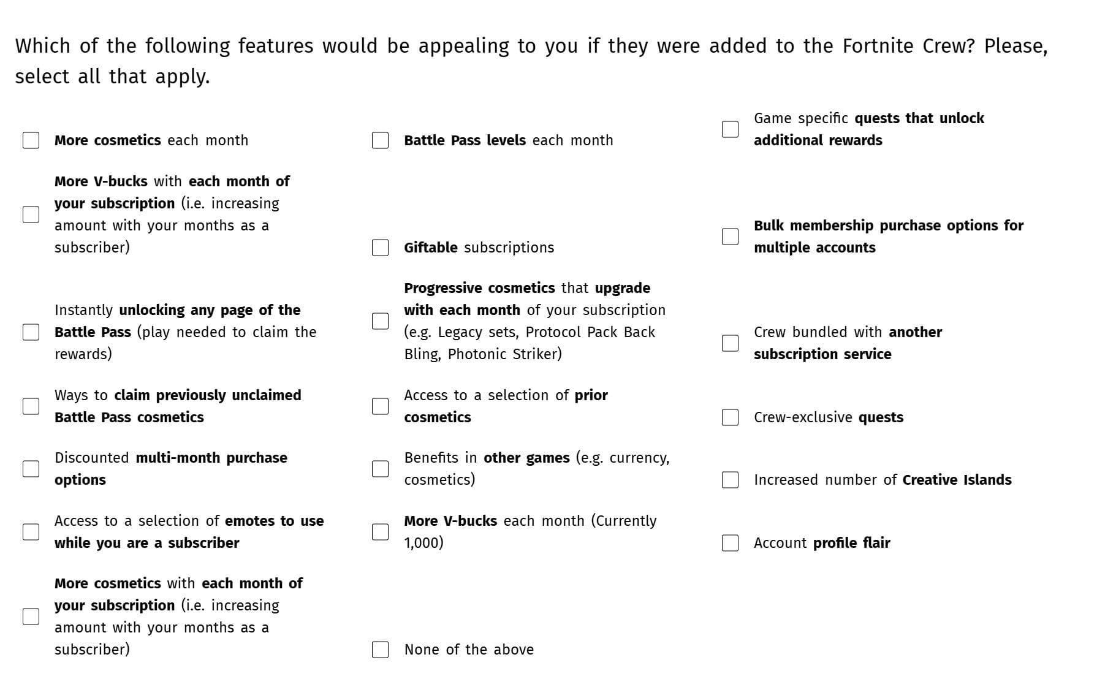Select Increased number of Creative Islands
The width and height of the screenshot is (1097, 687).
pyautogui.click(x=730, y=480)
